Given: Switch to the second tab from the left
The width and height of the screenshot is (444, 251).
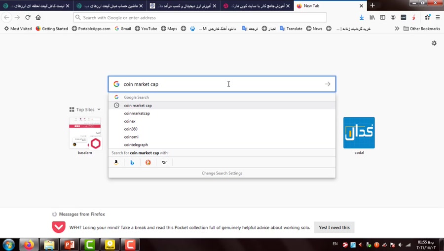Looking at the screenshot, I should pos(110,5).
